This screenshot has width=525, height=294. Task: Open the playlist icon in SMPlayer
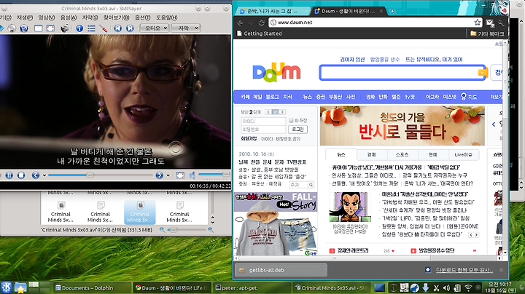tap(91, 28)
